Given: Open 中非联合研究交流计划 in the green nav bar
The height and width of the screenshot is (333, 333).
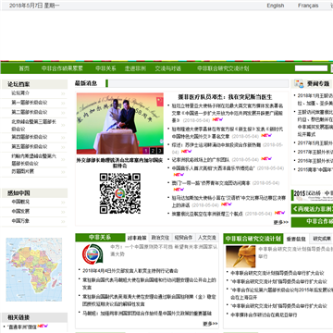Looking at the screenshot, I should coord(223,68).
